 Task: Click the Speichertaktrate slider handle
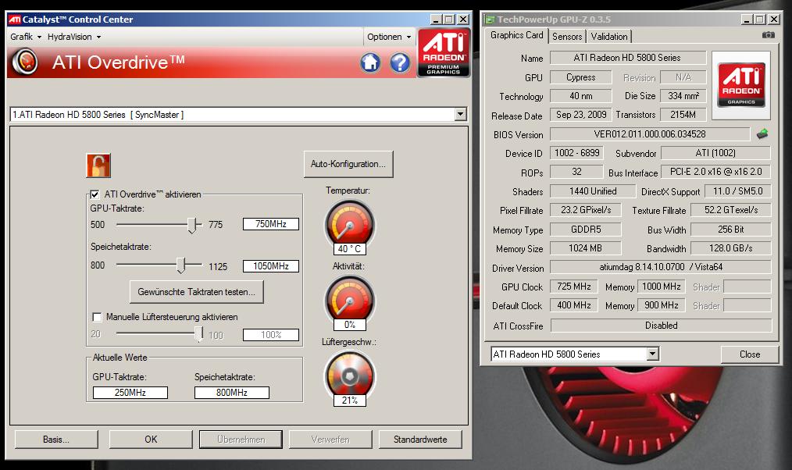(181, 265)
